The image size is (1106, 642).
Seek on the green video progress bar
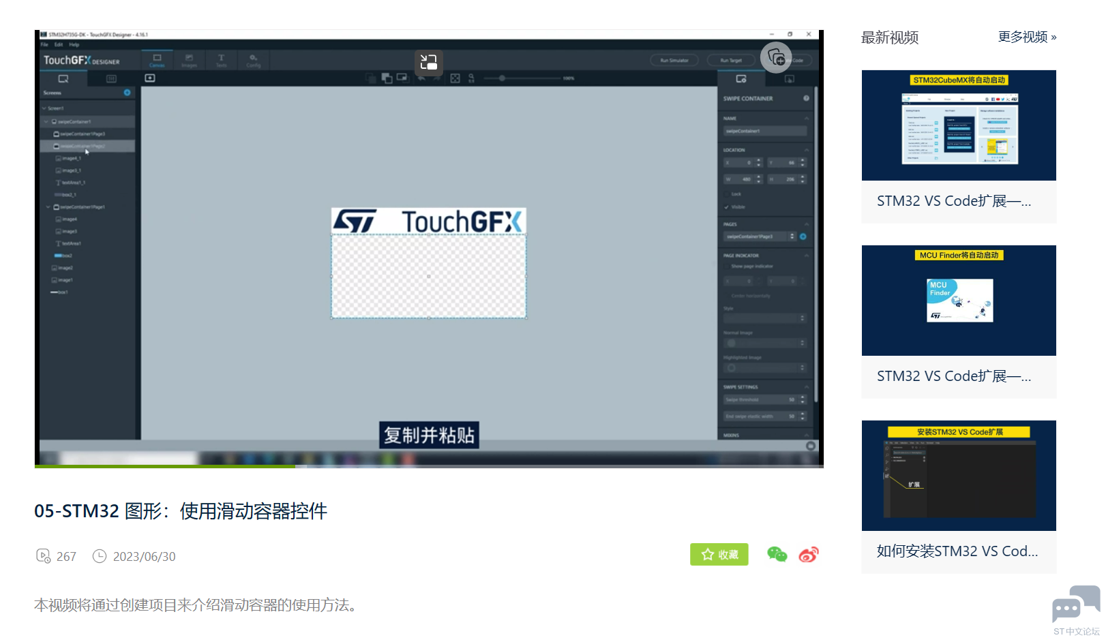click(429, 466)
